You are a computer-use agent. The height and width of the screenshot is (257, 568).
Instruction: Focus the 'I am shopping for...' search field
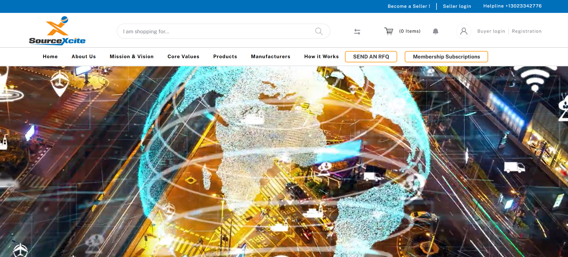coord(223,31)
